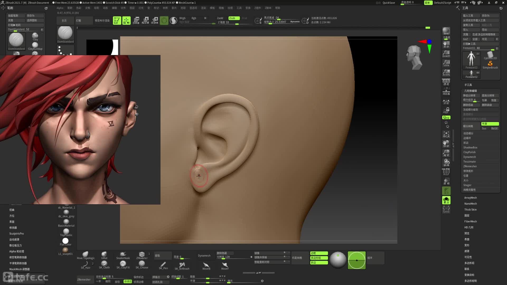This screenshot has height=285, width=507.
Task: Toggle the PolyF polyframe icon
Action: [x=446, y=172]
